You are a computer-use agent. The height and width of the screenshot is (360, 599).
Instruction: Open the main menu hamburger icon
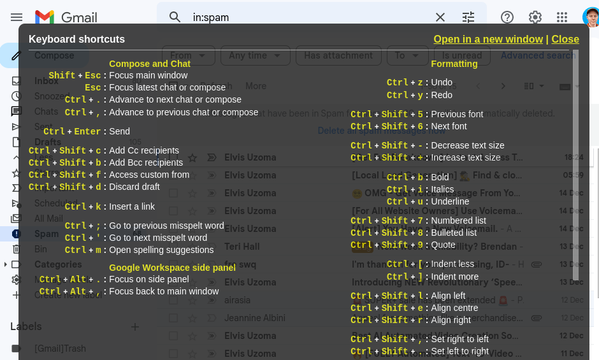click(x=17, y=17)
